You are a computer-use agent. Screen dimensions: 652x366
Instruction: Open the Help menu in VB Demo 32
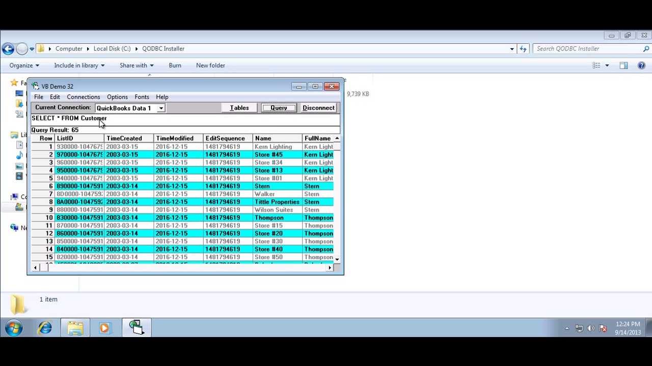(x=162, y=97)
